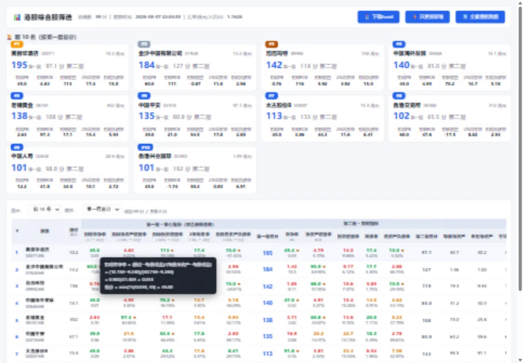
Task: Click the second-tier indicators group header
Action: [361, 223]
